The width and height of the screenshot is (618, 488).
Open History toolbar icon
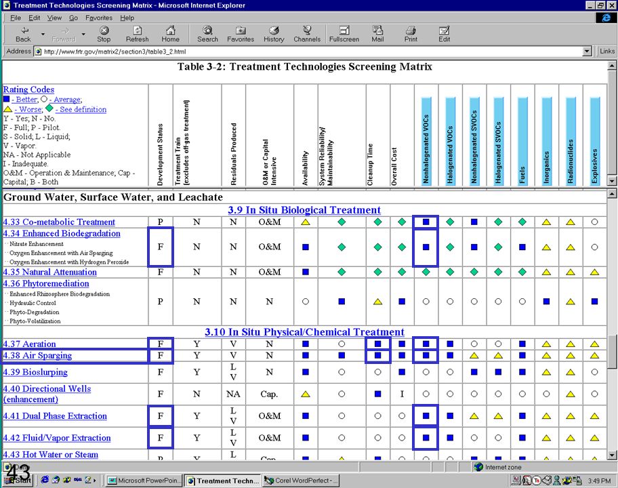(x=274, y=35)
